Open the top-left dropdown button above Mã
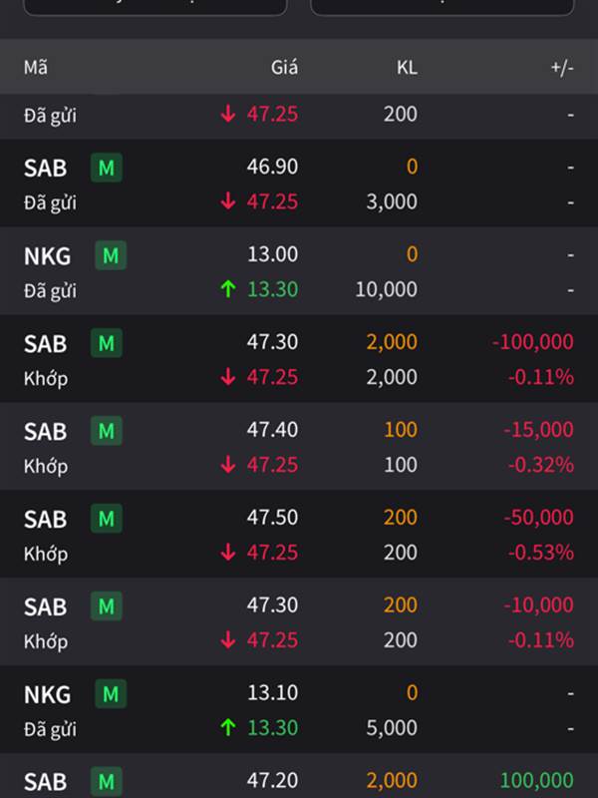The image size is (598, 798). pos(154,6)
